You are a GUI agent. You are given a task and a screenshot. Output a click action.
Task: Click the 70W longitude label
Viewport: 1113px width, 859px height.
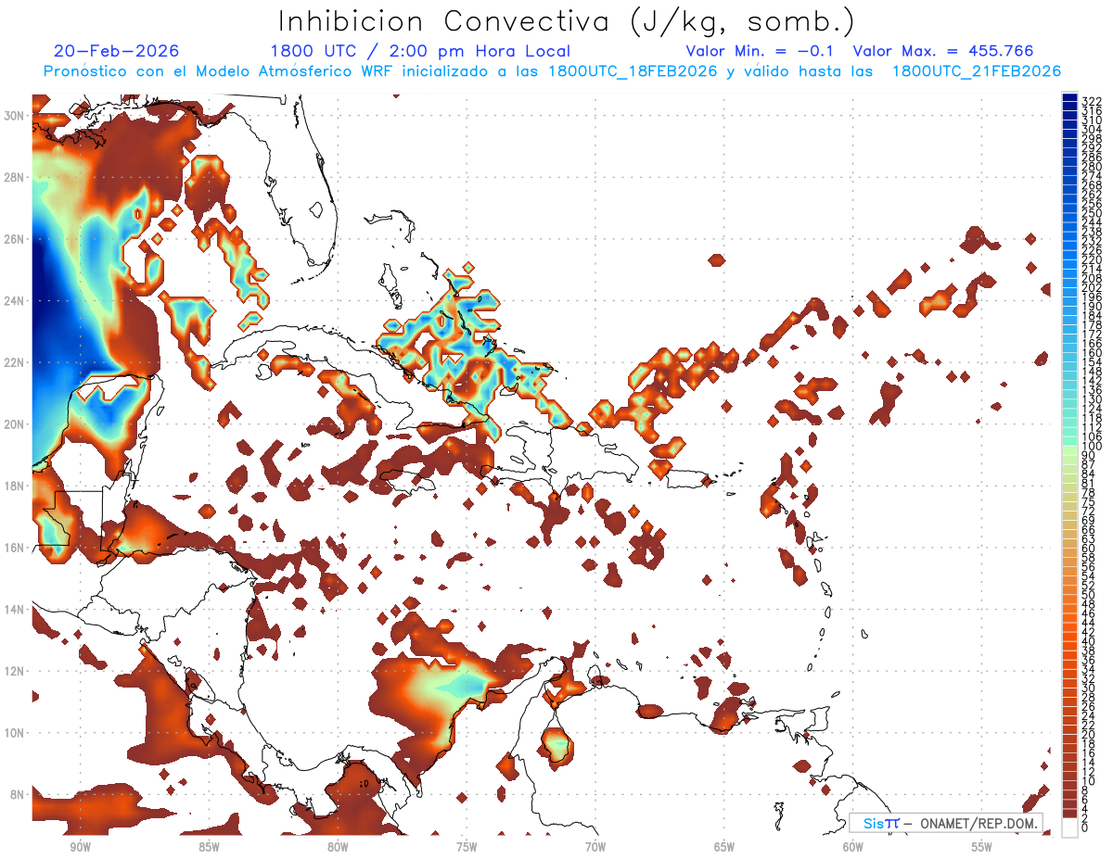point(595,847)
